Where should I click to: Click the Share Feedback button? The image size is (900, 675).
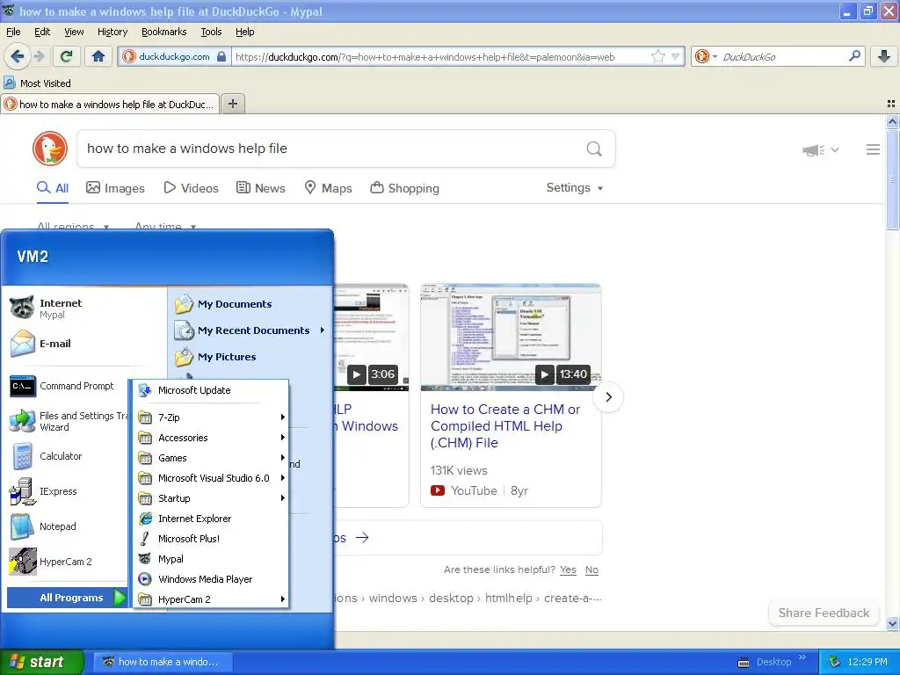(824, 613)
